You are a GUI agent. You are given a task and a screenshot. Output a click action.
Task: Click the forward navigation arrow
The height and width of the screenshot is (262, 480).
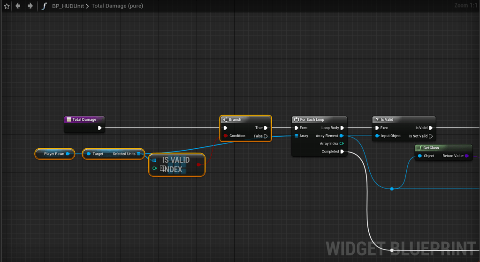tap(30, 6)
